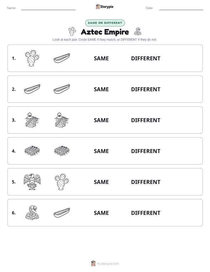Click the second chinampa garden picture in row 4
Image resolution: width=210 pixels, height=272 pixels.
click(62, 151)
